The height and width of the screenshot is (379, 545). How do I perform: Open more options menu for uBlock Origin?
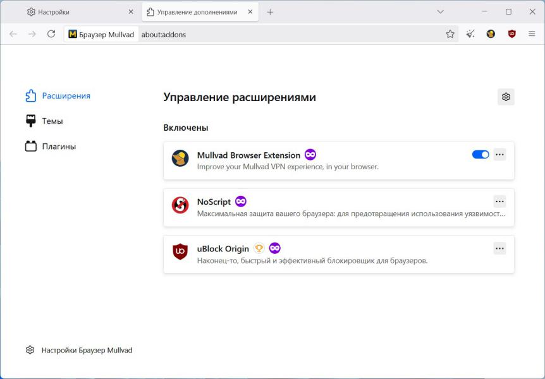pos(499,248)
